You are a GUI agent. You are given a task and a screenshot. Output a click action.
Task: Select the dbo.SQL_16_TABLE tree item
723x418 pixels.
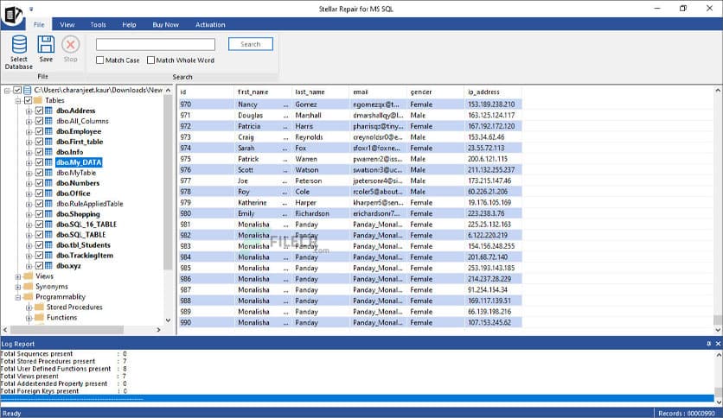pos(86,225)
